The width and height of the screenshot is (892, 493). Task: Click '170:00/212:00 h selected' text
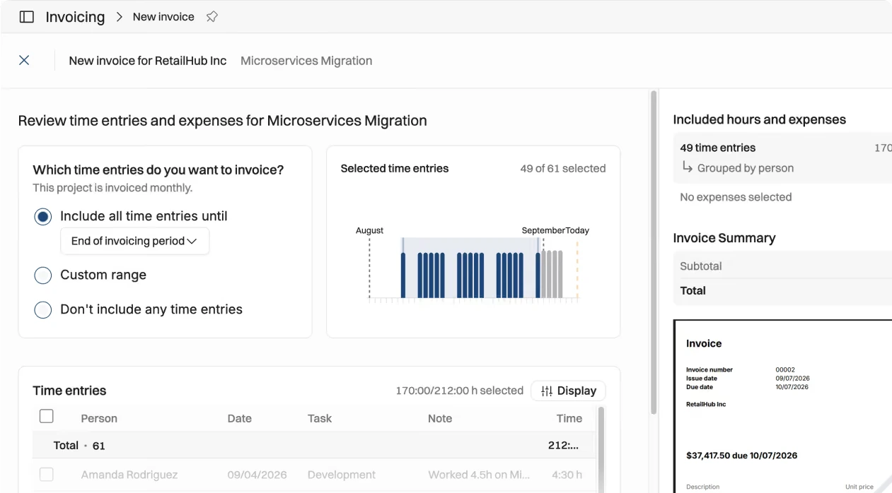[460, 391]
